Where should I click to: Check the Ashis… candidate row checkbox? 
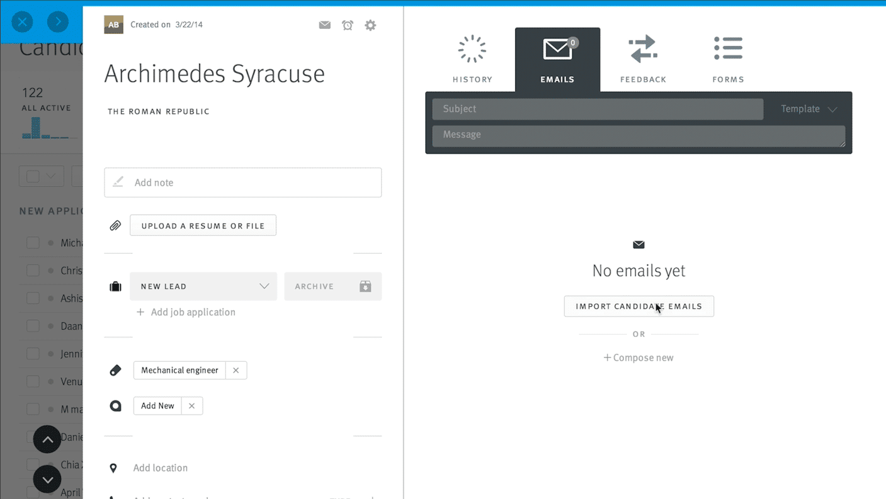(33, 298)
